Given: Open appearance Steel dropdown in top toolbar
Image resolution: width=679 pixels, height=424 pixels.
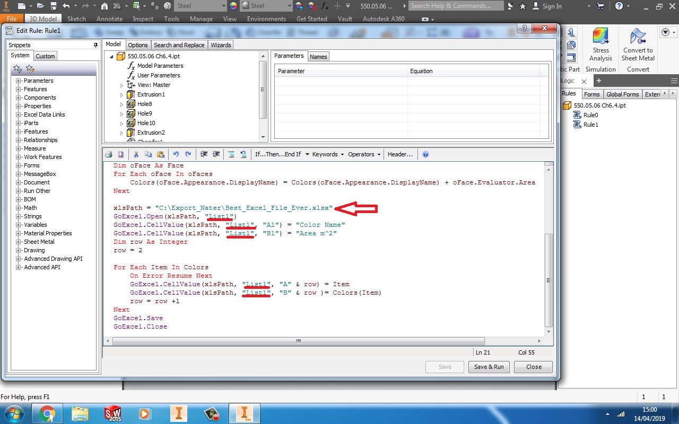Looking at the screenshot, I should 266,6.
